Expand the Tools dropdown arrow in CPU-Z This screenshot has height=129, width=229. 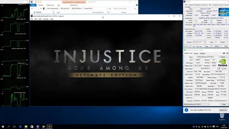(x=211, y=46)
